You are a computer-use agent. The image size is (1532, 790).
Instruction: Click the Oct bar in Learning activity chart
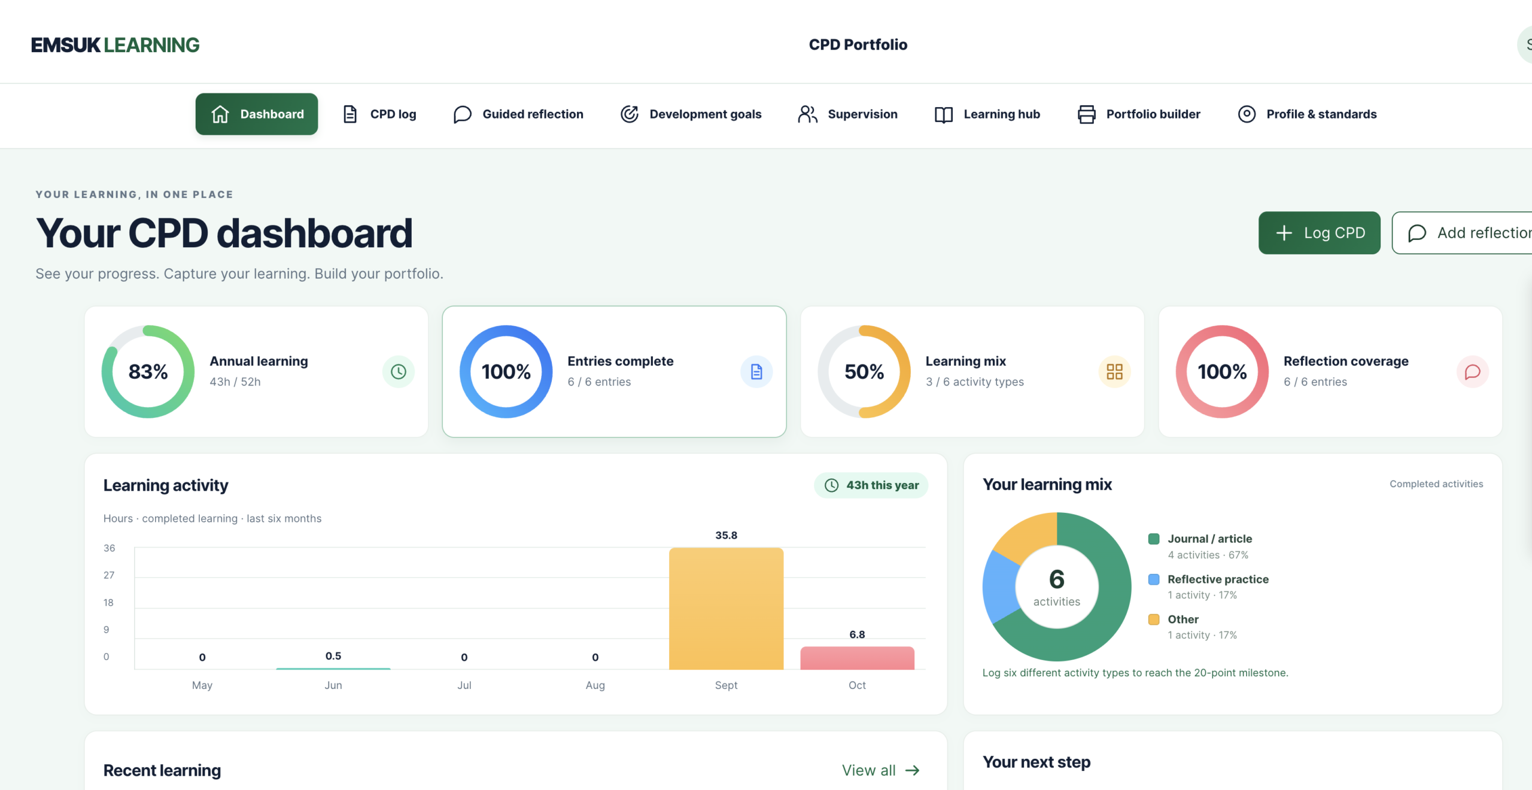(x=857, y=658)
